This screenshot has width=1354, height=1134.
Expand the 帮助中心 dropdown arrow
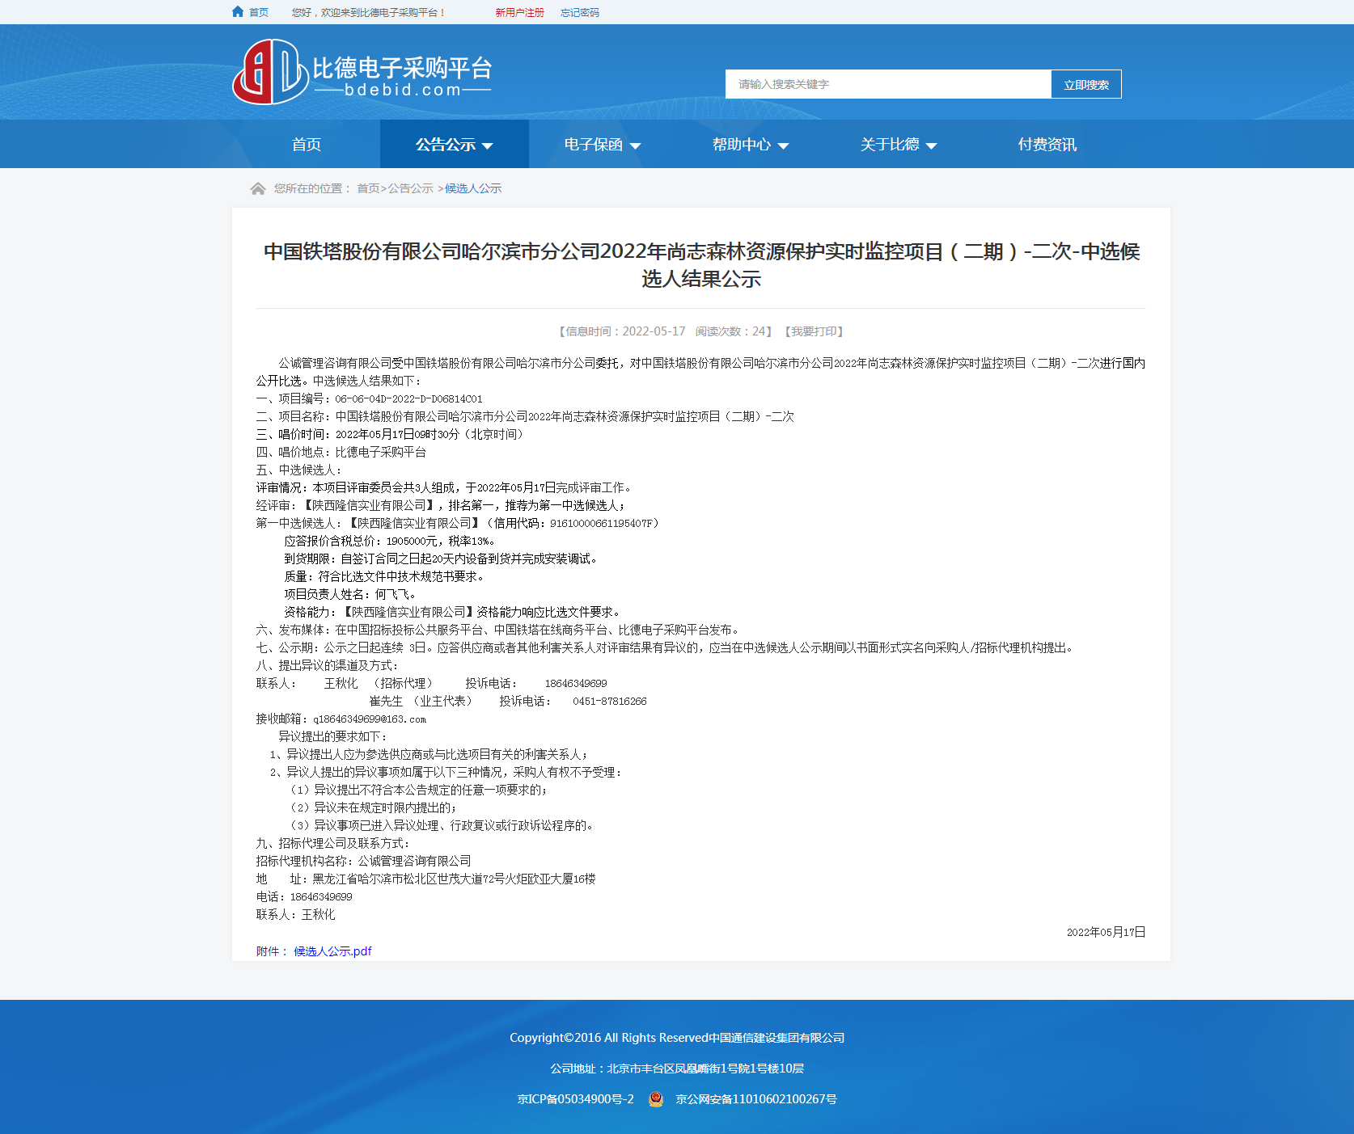[x=783, y=145]
